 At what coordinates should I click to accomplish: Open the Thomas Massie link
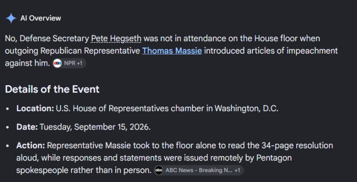pyautogui.click(x=172, y=51)
